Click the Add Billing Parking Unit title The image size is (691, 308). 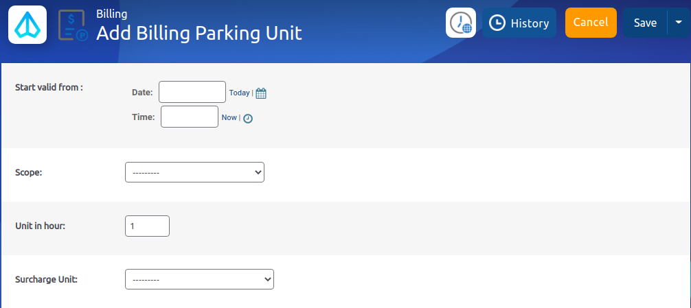point(199,33)
